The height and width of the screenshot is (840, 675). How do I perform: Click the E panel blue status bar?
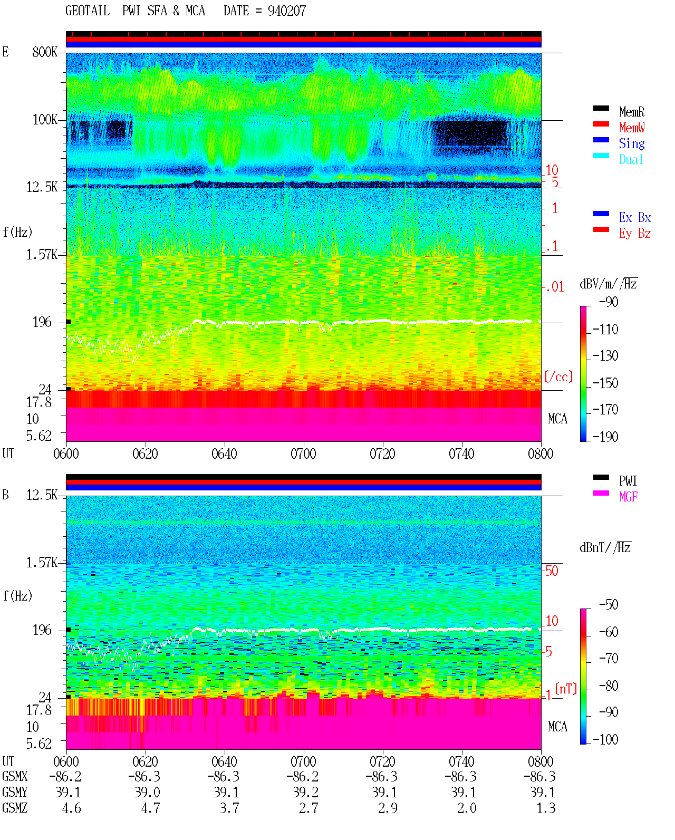click(x=304, y=45)
